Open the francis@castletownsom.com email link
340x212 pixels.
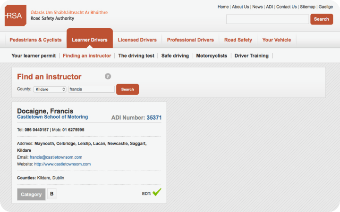tap(56, 157)
